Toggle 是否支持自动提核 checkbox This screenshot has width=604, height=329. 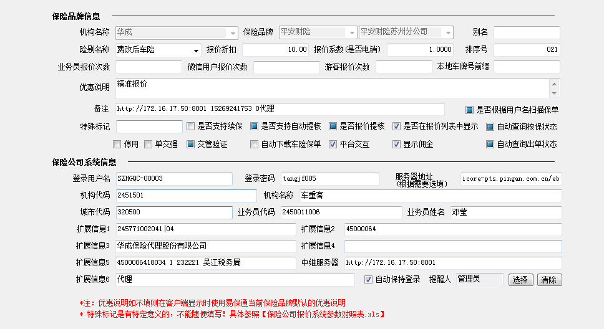pyautogui.click(x=254, y=126)
